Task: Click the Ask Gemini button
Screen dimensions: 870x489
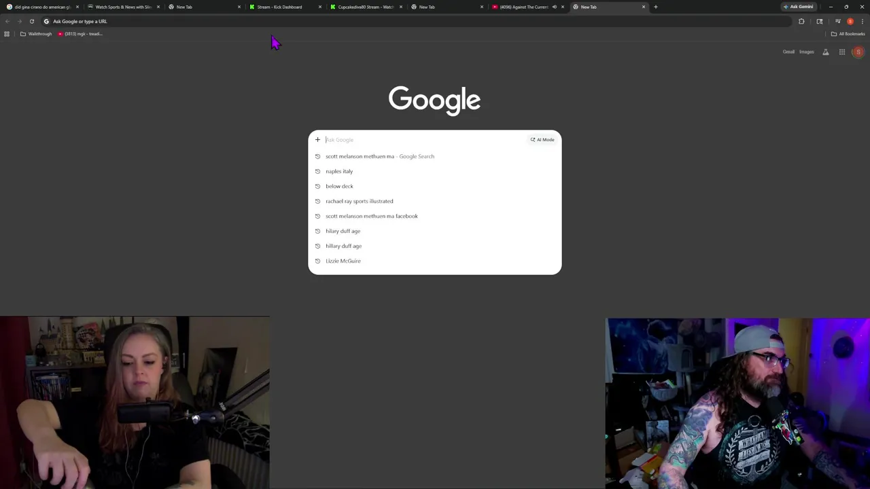Action: coord(798,7)
